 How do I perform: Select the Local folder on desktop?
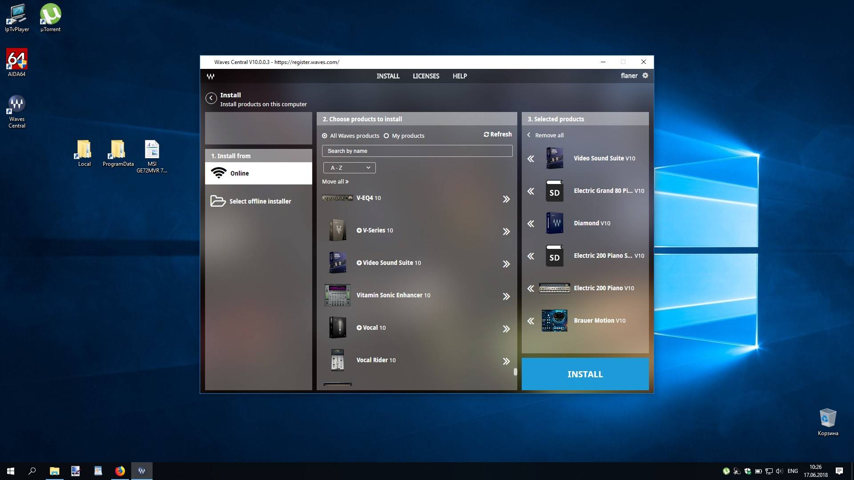tap(84, 154)
